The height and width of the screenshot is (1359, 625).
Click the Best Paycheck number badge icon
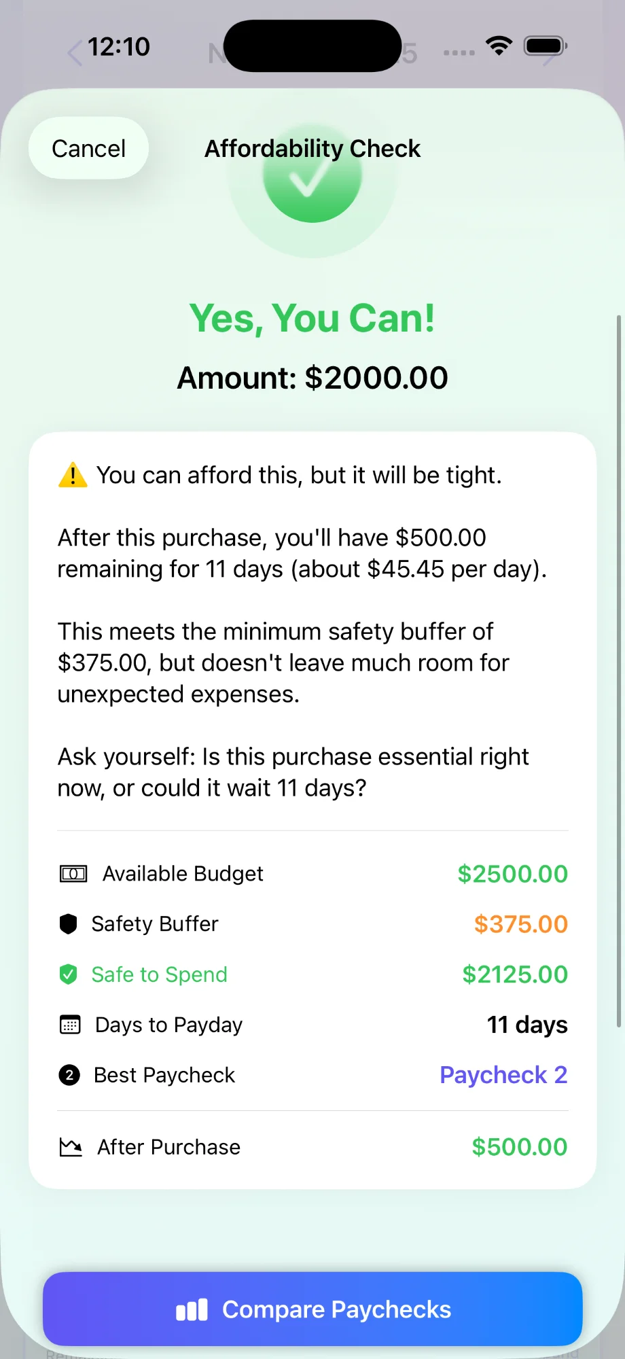tap(69, 1074)
